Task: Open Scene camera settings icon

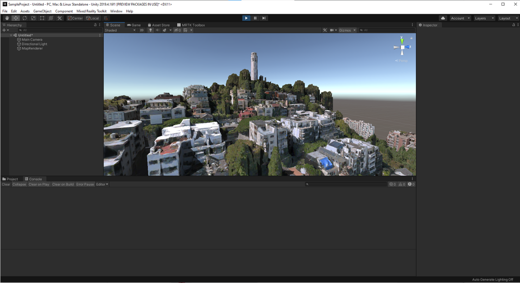Action: pyautogui.click(x=333, y=30)
